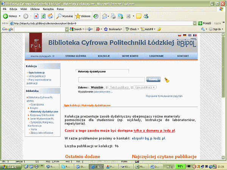The height and width of the screenshot is (170, 227).
Task: Click the Google toolbar blue plus icon
Action: 89,29
